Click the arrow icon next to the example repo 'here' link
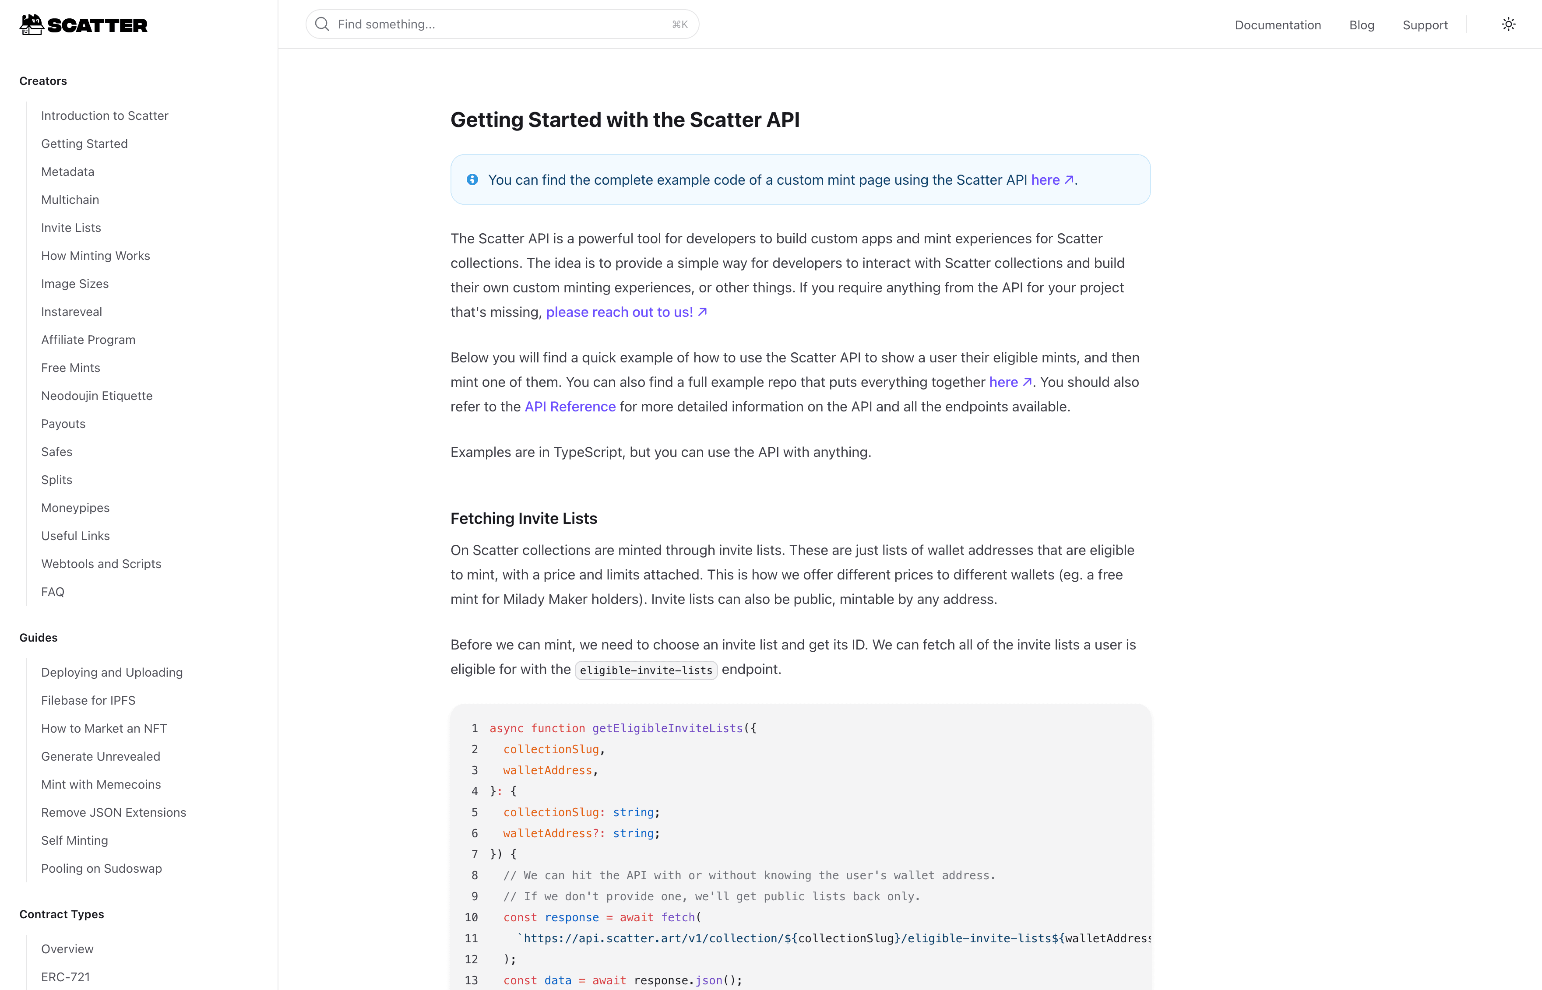Viewport: 1542px width, 990px height. (x=1027, y=381)
